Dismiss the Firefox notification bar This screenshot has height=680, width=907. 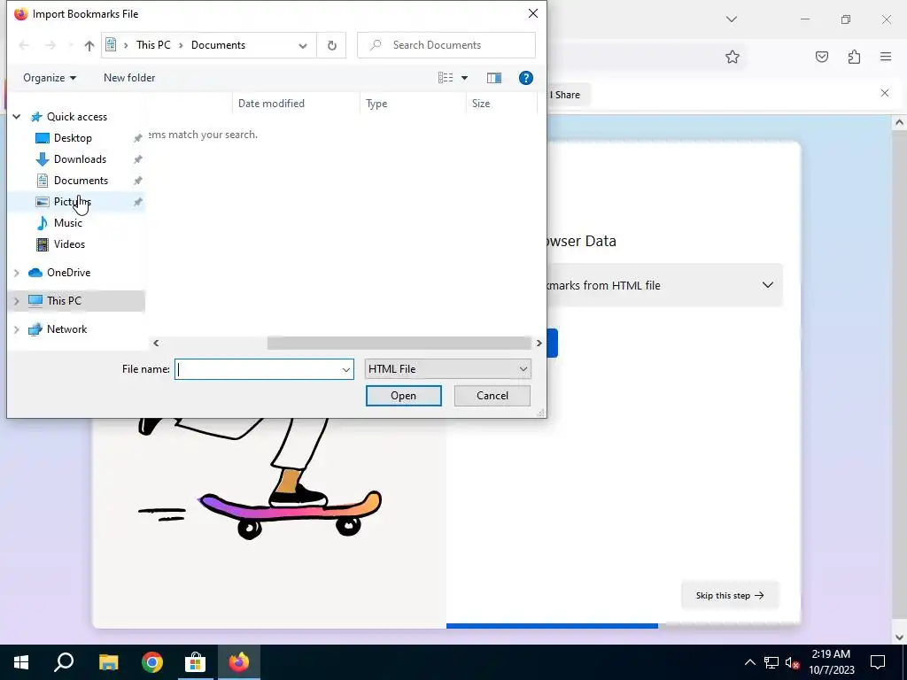coord(885,93)
